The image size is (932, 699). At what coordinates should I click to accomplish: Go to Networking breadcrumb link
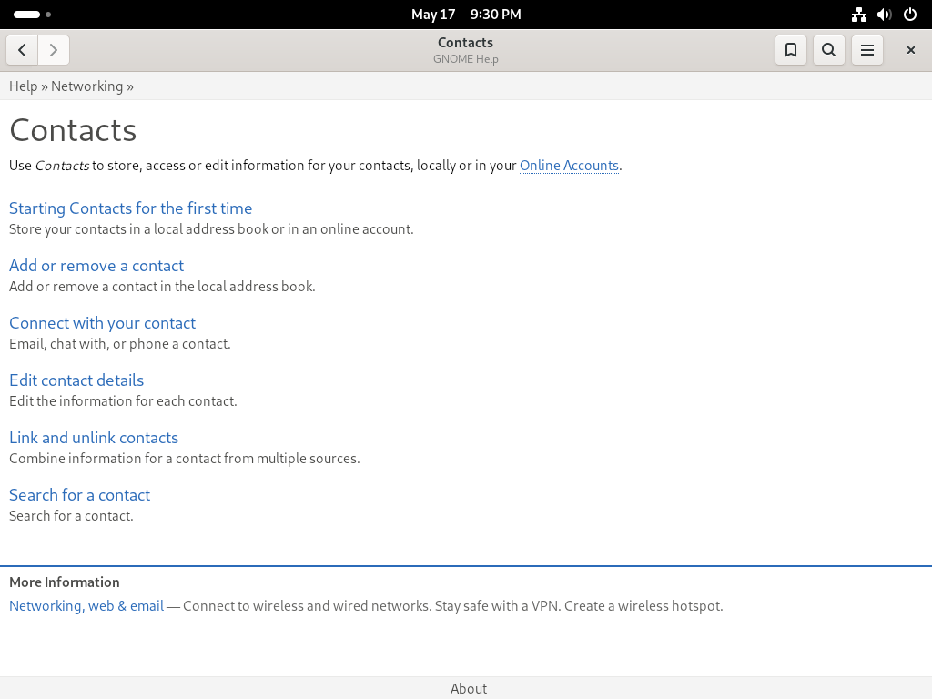[x=86, y=86]
